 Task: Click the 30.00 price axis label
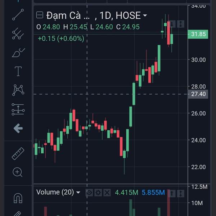198,60
